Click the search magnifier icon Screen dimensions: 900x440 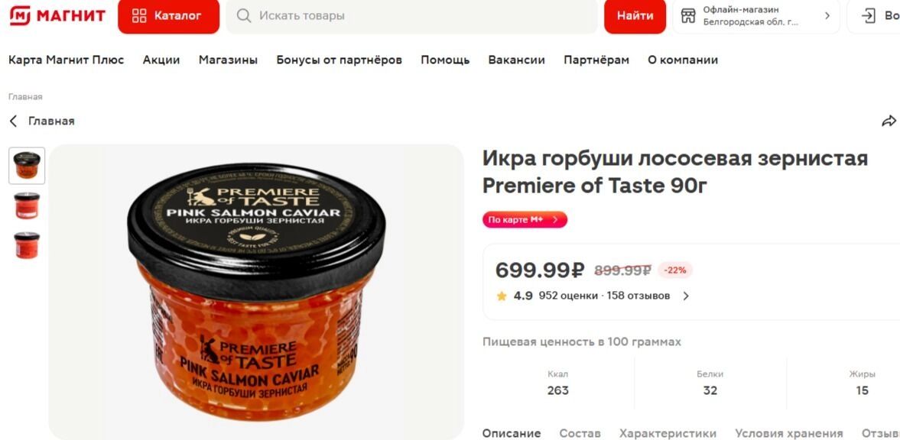244,16
